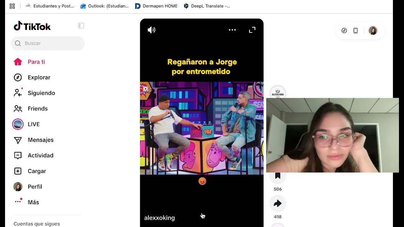This screenshot has height=227, width=404.
Task: Click the TikTok logo
Action: [32, 26]
